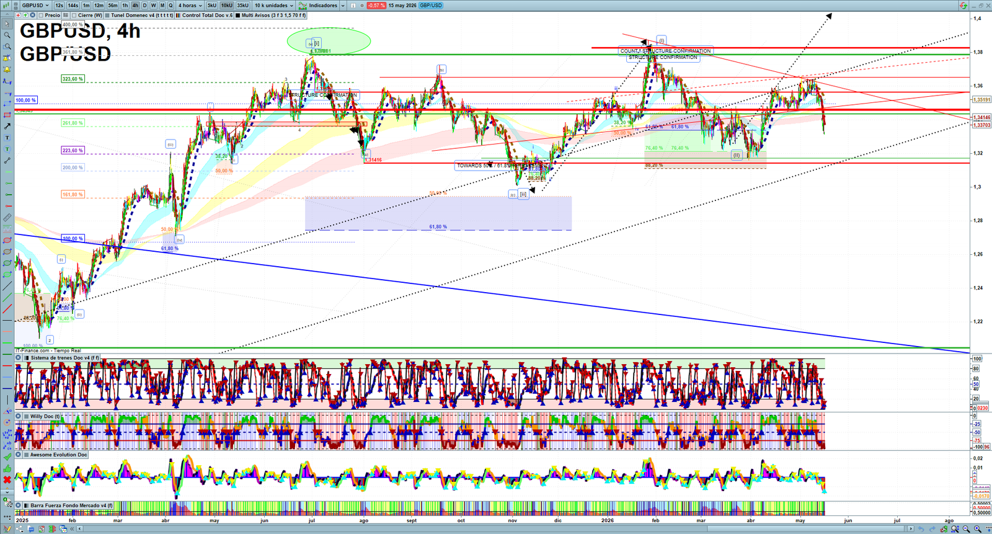Screen dimensions: 992x534
Task: Select the speech bubble text tool
Action: pos(7,149)
